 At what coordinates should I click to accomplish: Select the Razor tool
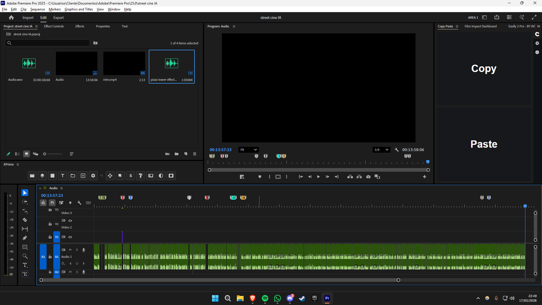click(25, 220)
